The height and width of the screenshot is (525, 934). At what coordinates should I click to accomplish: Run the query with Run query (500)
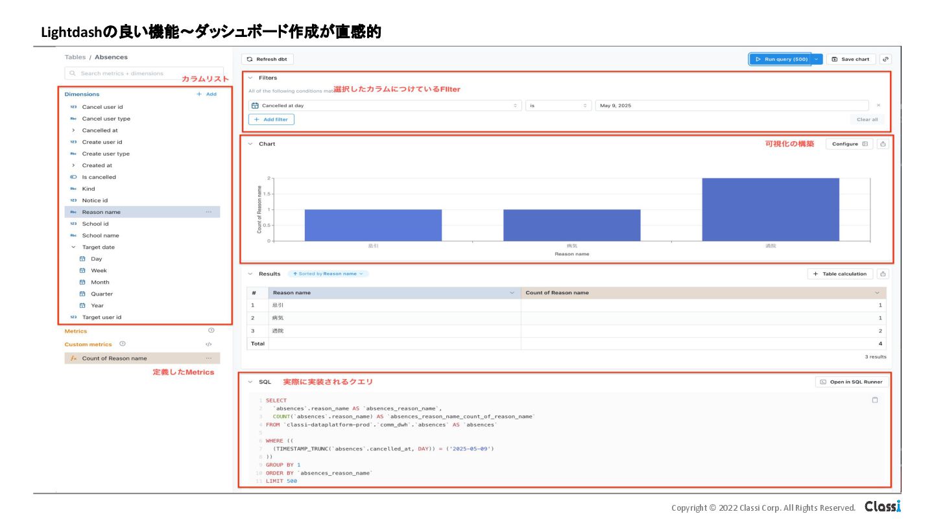point(780,59)
